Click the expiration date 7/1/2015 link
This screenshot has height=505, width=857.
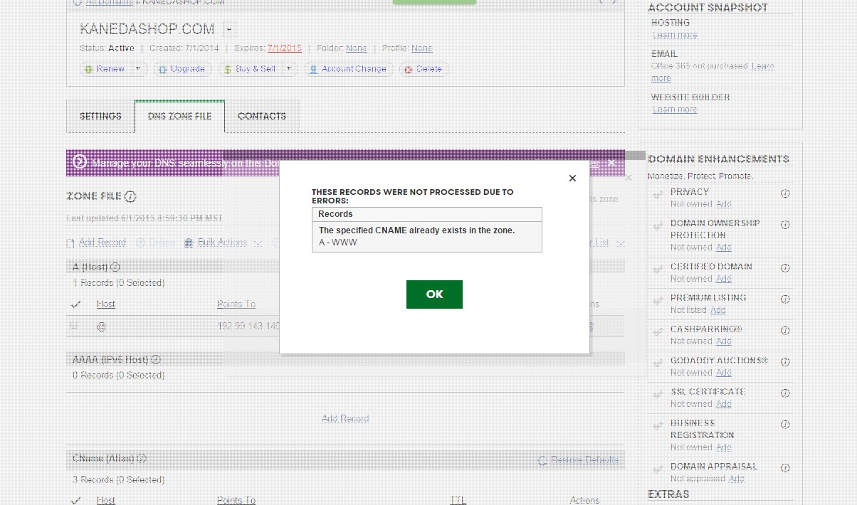pos(284,48)
